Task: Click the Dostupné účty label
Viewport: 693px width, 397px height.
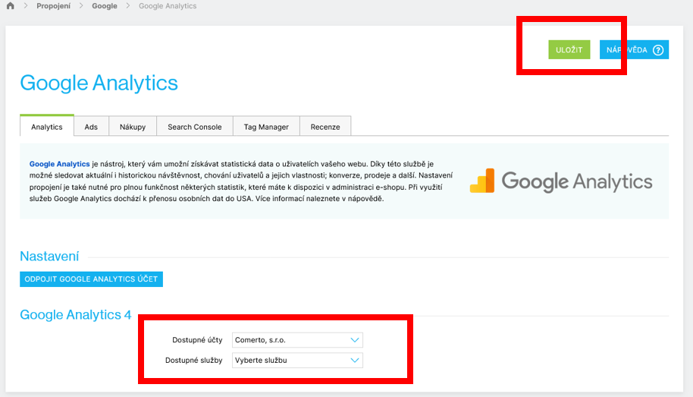Action: click(197, 340)
